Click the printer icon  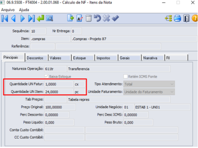pos(178,18)
